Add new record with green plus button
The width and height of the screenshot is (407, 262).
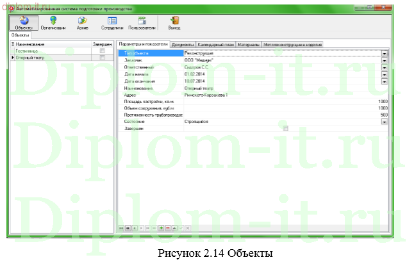tap(161, 227)
